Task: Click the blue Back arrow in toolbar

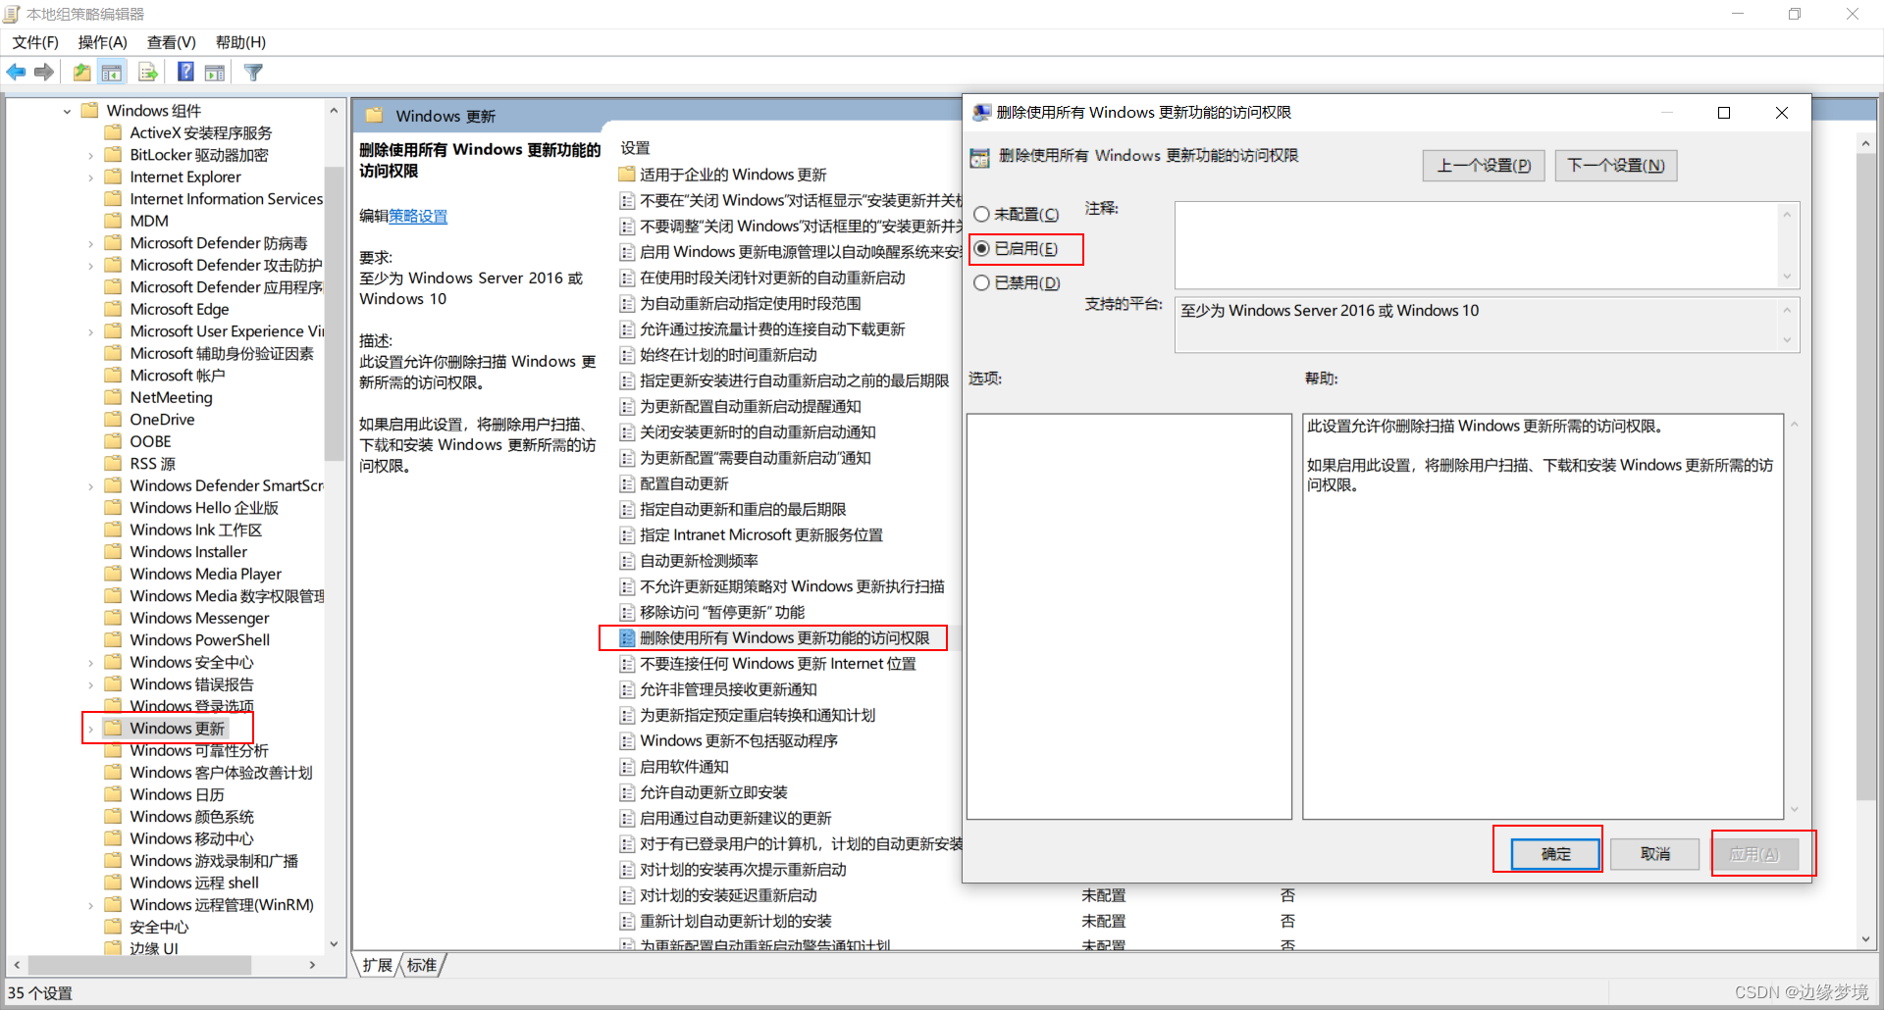Action: tap(16, 73)
